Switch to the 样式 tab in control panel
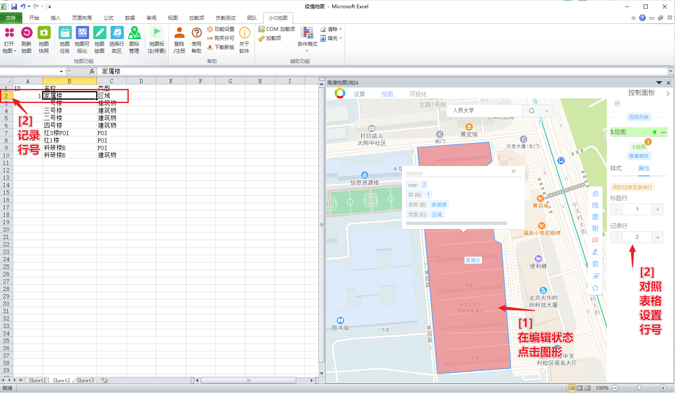The width and height of the screenshot is (675, 393). [x=616, y=168]
